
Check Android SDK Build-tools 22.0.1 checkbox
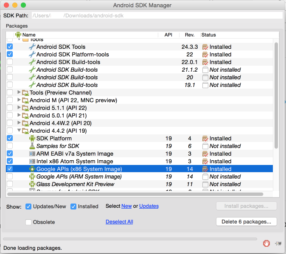[10, 62]
